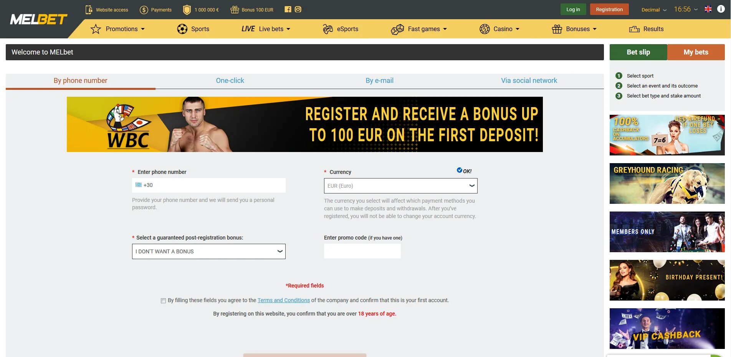The height and width of the screenshot is (357, 731).
Task: Open the Greyhound Racing banner thumbnail
Action: click(667, 183)
